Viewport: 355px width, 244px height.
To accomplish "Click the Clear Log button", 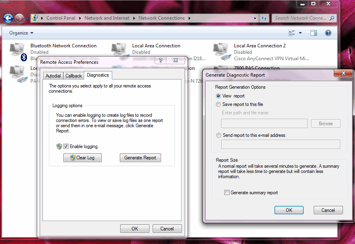I will coord(83,158).
